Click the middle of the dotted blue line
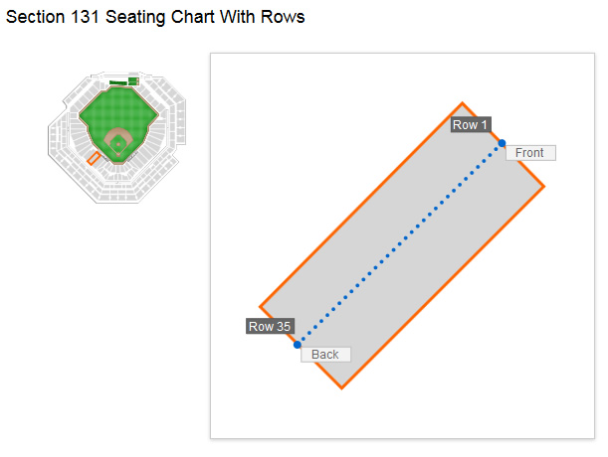Viewport: 608px width, 457px height. tap(399, 244)
